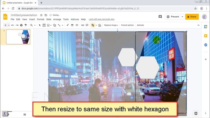The width and height of the screenshot is (210, 118).
Task: Click the Insert image icon
Action: [x=48, y=25]
